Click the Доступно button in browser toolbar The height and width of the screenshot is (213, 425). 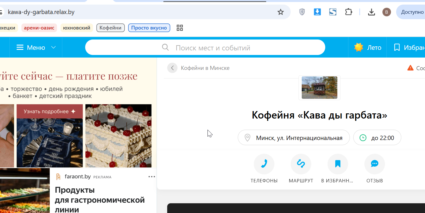click(411, 12)
